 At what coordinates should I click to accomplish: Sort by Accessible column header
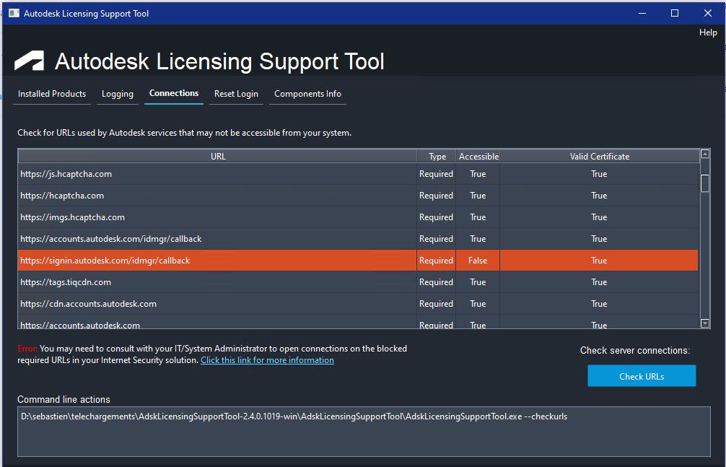click(x=478, y=157)
